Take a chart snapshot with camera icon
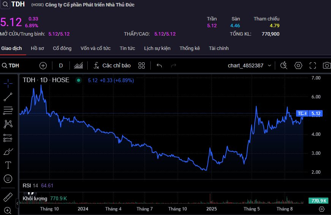 (x=326, y=65)
